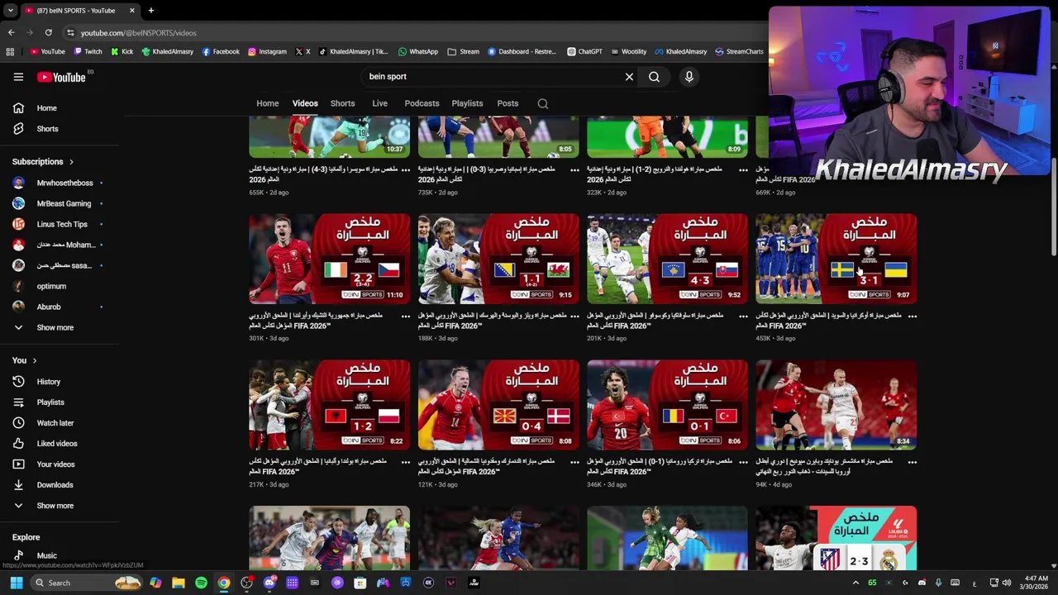The image size is (1058, 595).
Task: Open the Twitch bookmark
Action: pos(88,51)
